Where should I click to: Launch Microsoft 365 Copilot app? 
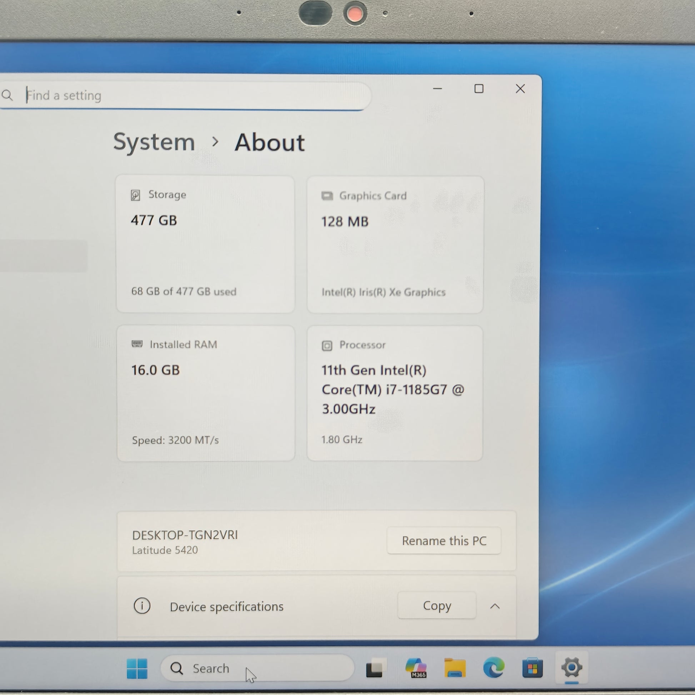(x=416, y=668)
